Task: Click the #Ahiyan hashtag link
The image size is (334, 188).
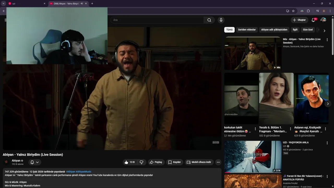Action: 71,172
